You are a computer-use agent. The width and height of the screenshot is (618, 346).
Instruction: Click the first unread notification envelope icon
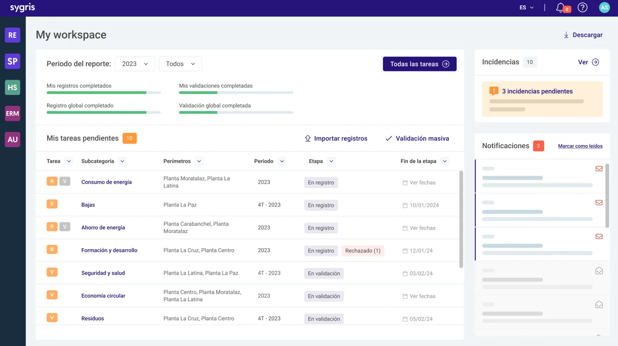click(x=599, y=169)
